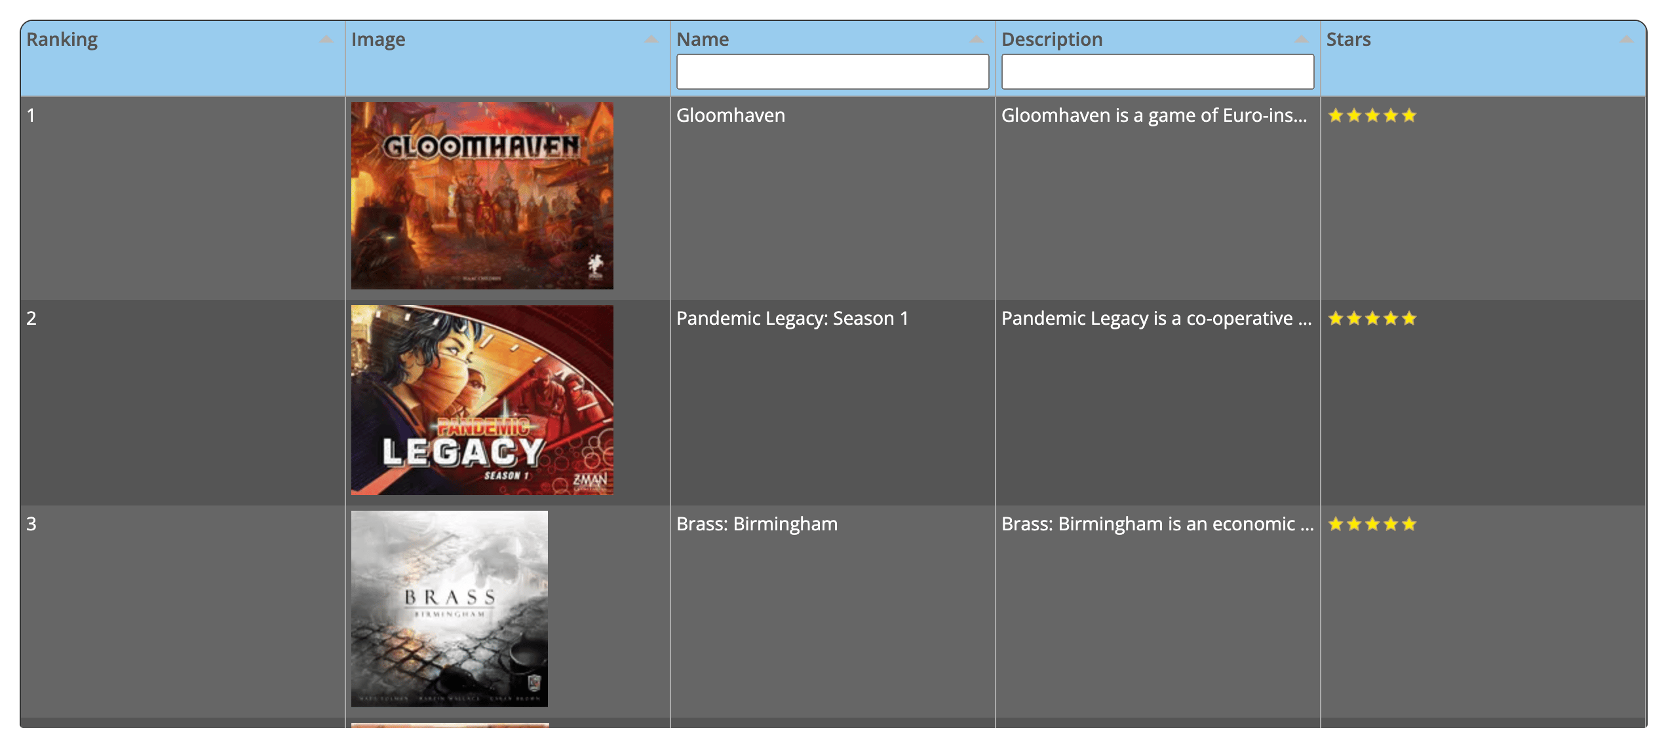Click the star rating for Brass: Birmingham

[1372, 524]
